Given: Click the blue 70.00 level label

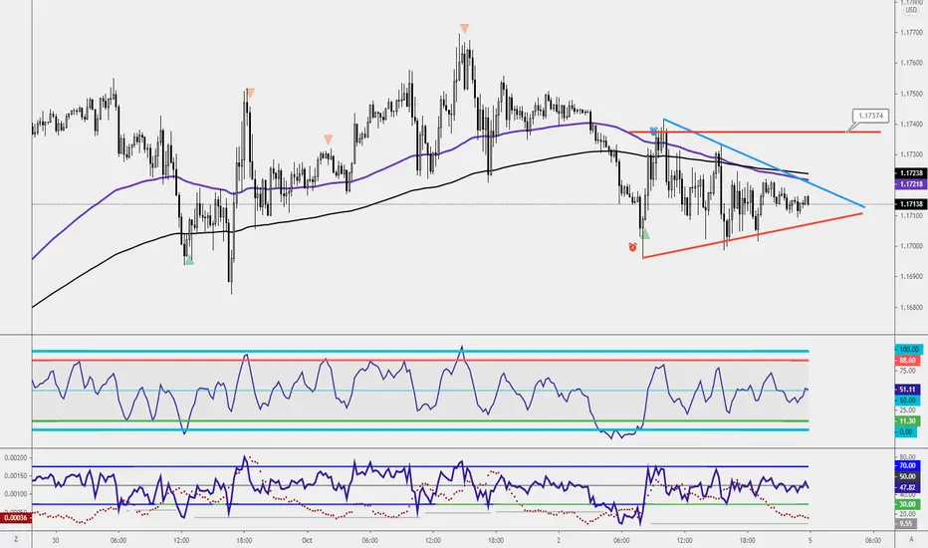Looking at the screenshot, I should pyautogui.click(x=907, y=466).
